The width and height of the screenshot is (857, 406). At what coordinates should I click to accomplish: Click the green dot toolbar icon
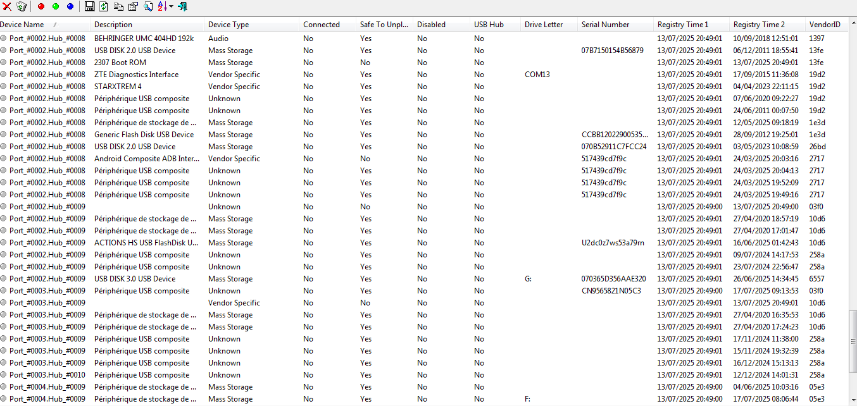point(56,6)
